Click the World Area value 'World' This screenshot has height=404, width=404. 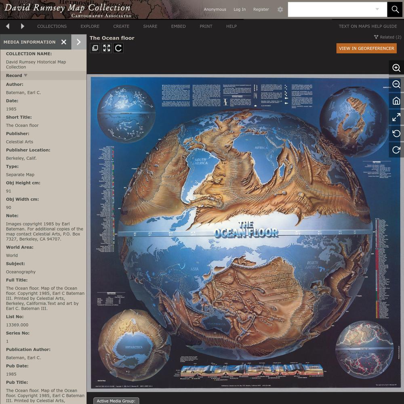(x=12, y=255)
